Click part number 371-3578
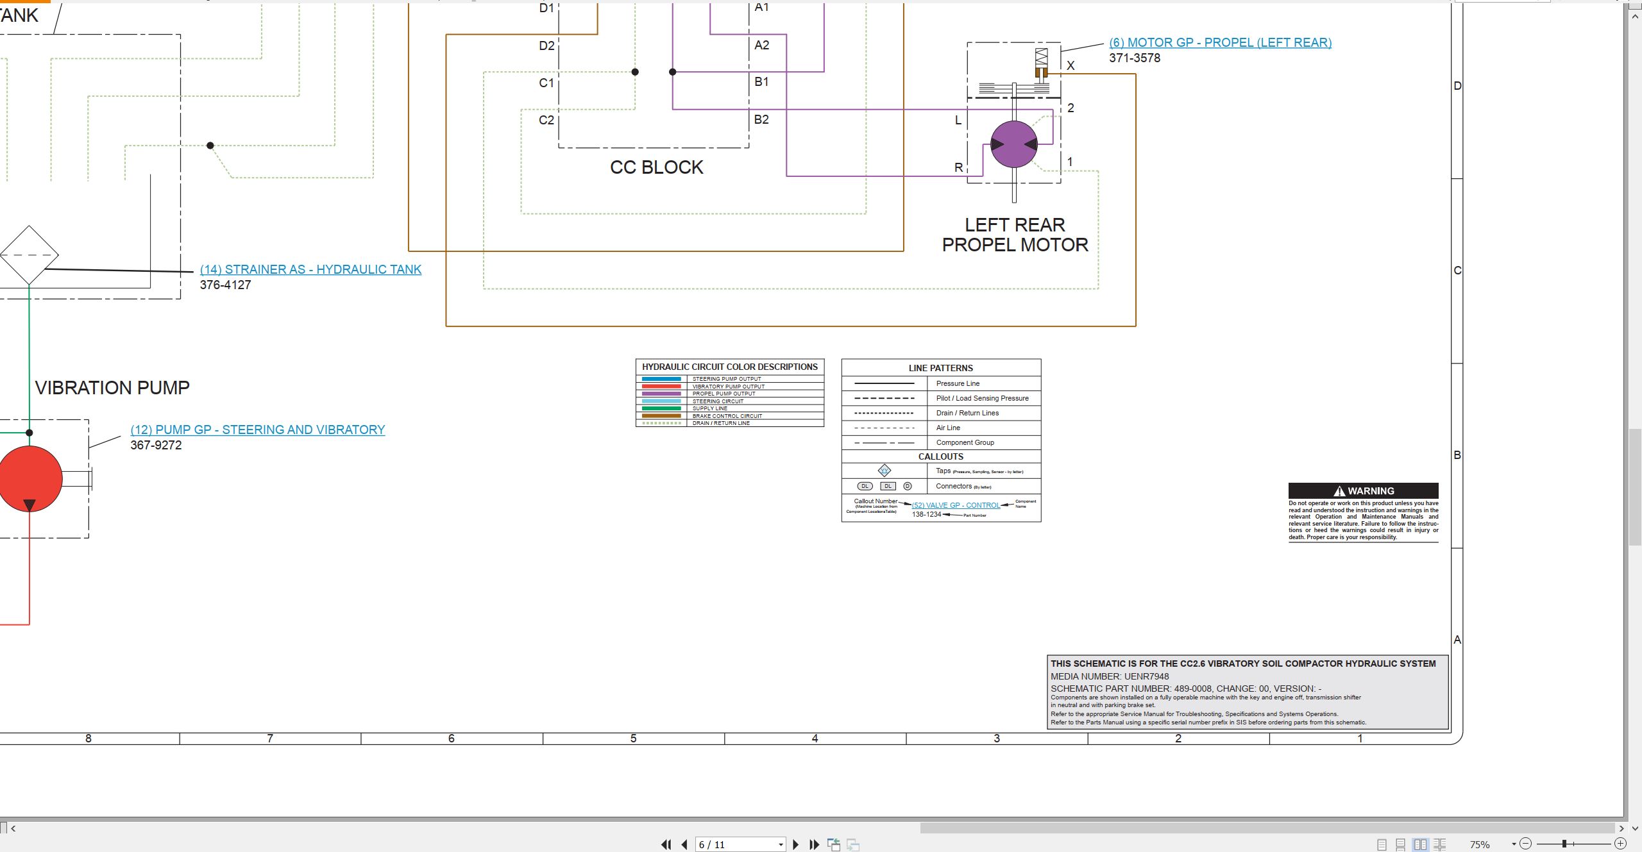 1135,58
